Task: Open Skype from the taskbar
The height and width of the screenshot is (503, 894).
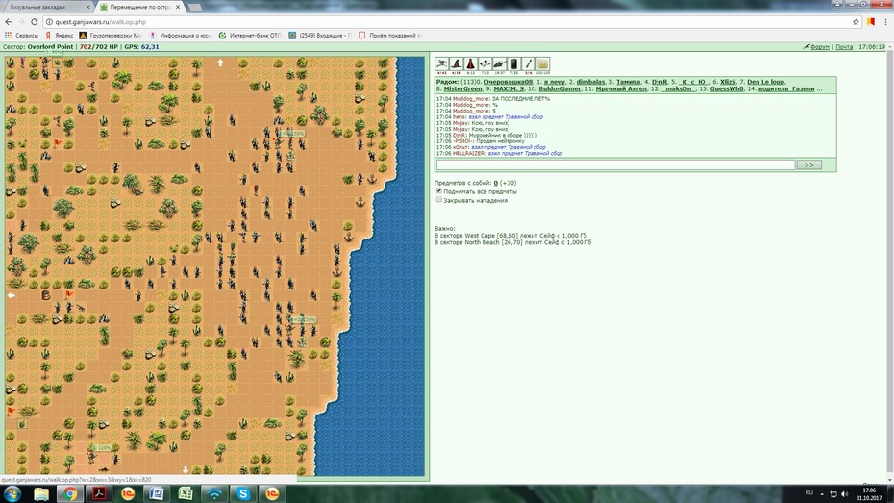Action: tap(243, 493)
